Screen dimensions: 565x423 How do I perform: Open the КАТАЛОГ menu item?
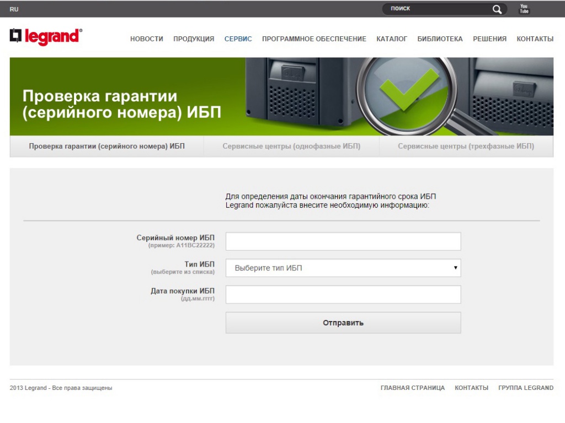click(392, 39)
